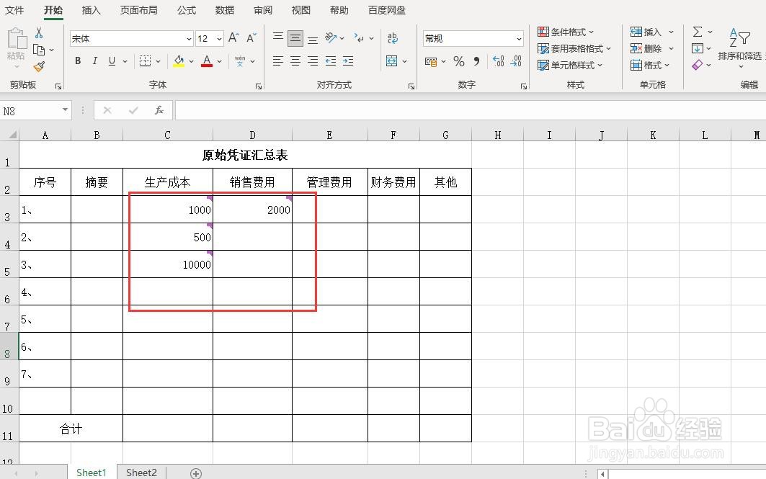Click the AutoSum sigma icon
This screenshot has width=766, height=479.
[x=698, y=32]
